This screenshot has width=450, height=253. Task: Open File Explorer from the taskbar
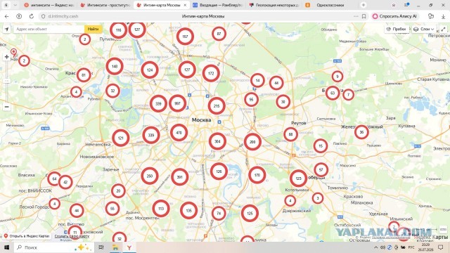tap(115, 247)
